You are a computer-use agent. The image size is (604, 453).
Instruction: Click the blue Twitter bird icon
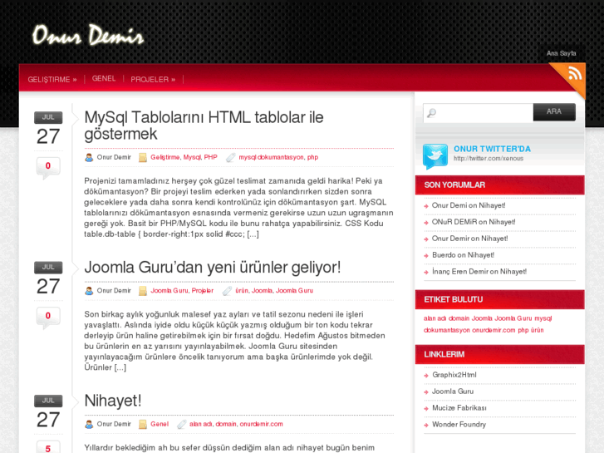(x=435, y=156)
